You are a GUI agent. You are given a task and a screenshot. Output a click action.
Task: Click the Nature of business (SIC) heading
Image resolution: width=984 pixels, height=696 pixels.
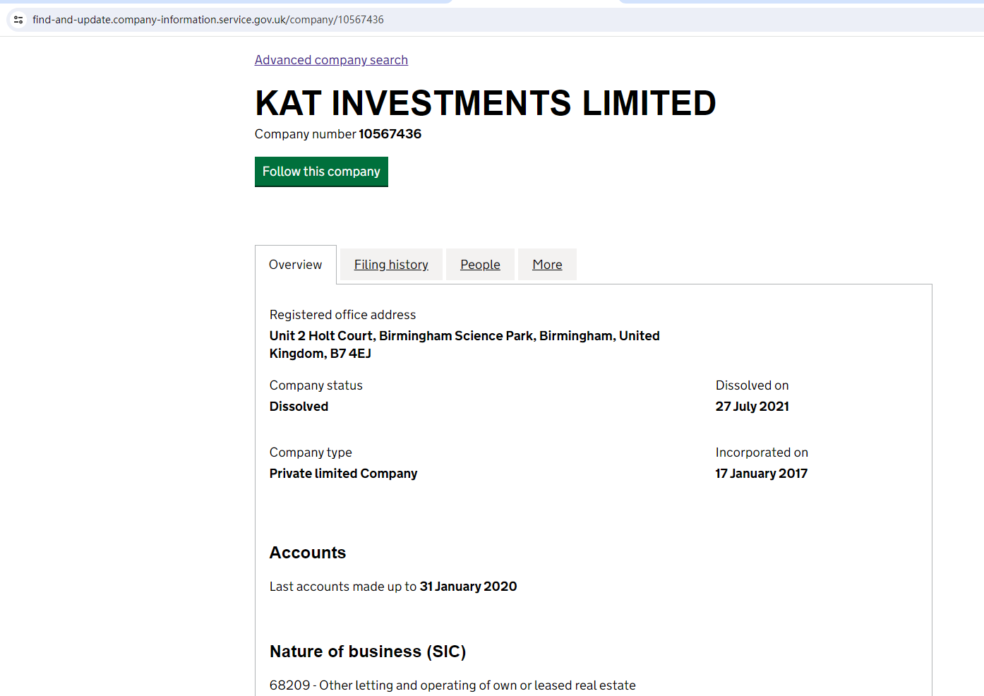[368, 652]
